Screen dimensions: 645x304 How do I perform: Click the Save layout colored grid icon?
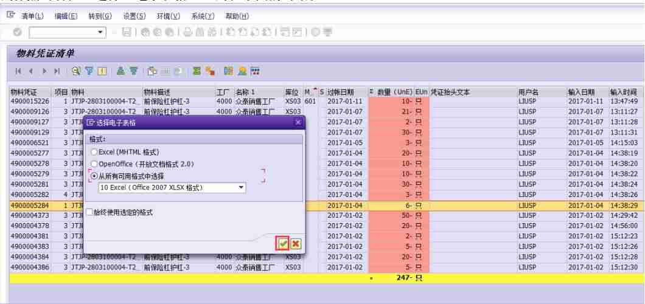tap(255, 71)
